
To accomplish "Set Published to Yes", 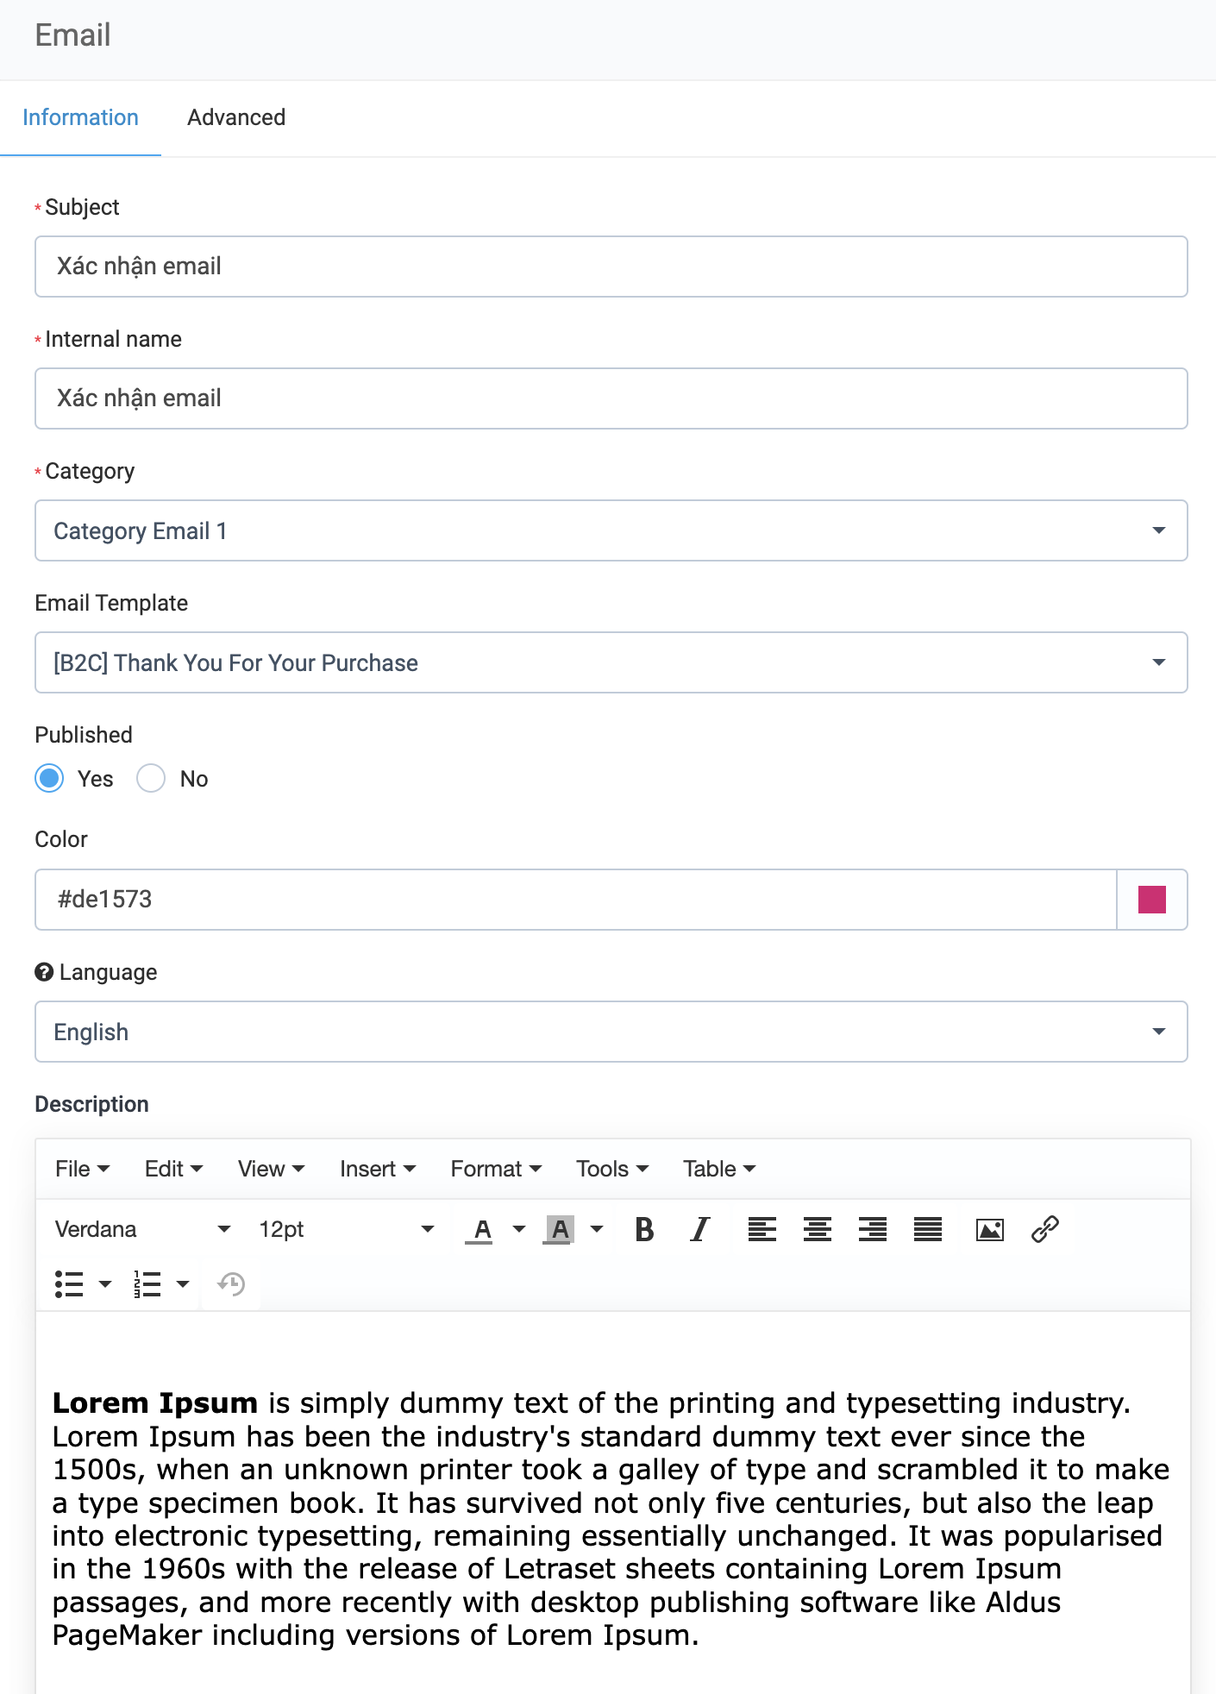I will [50, 779].
